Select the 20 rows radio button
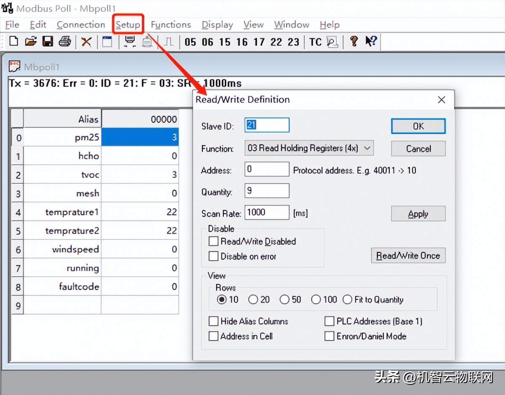Screen dimensions: 505x395 [253, 300]
